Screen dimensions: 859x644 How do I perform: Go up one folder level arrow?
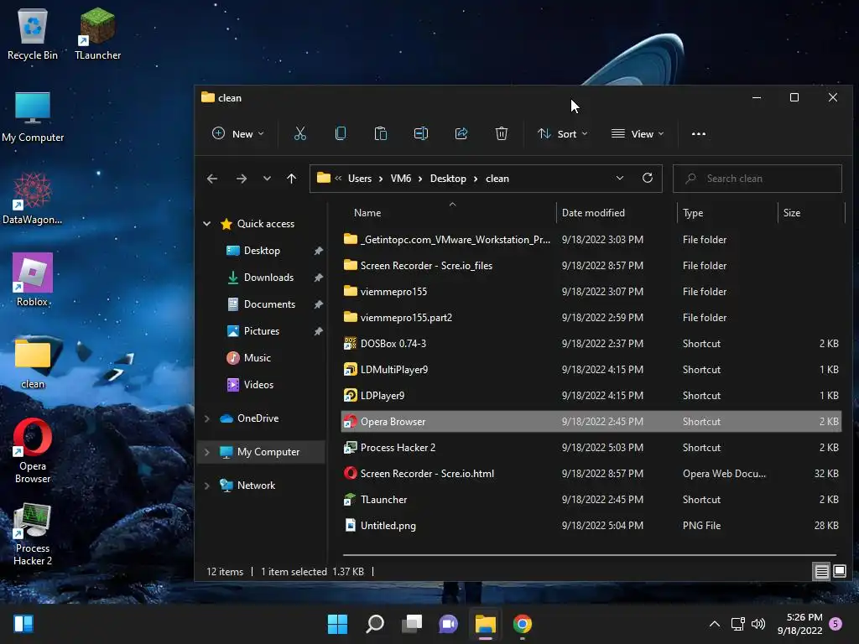coord(291,179)
